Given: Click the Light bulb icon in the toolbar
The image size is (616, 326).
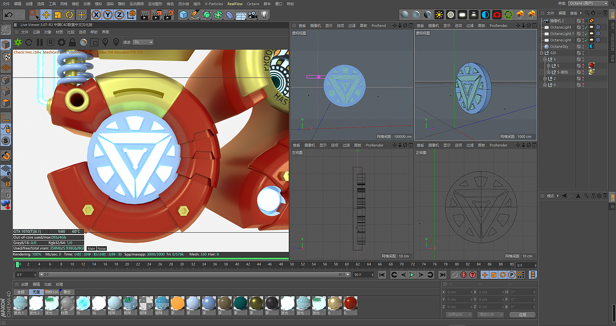Looking at the screenshot, I should (x=264, y=15).
